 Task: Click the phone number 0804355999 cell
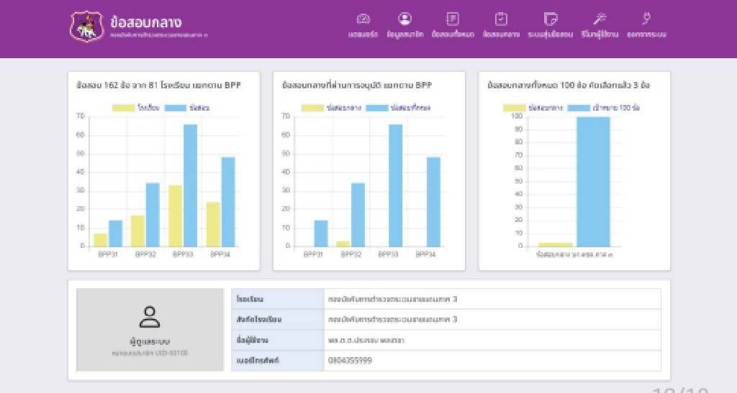coord(492,361)
